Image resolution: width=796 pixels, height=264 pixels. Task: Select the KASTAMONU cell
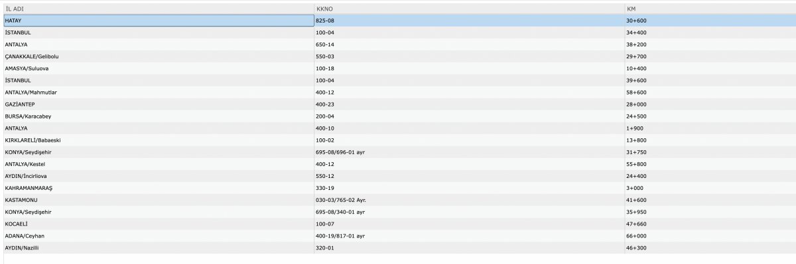pyautogui.click(x=158, y=200)
